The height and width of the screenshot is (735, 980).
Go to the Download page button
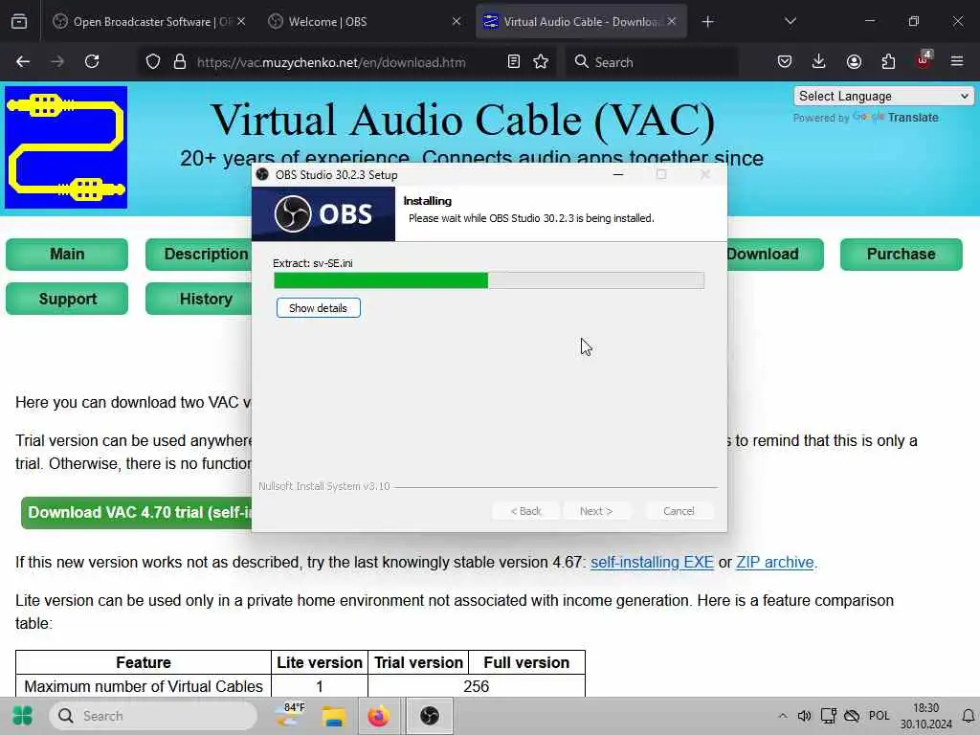tap(775, 255)
